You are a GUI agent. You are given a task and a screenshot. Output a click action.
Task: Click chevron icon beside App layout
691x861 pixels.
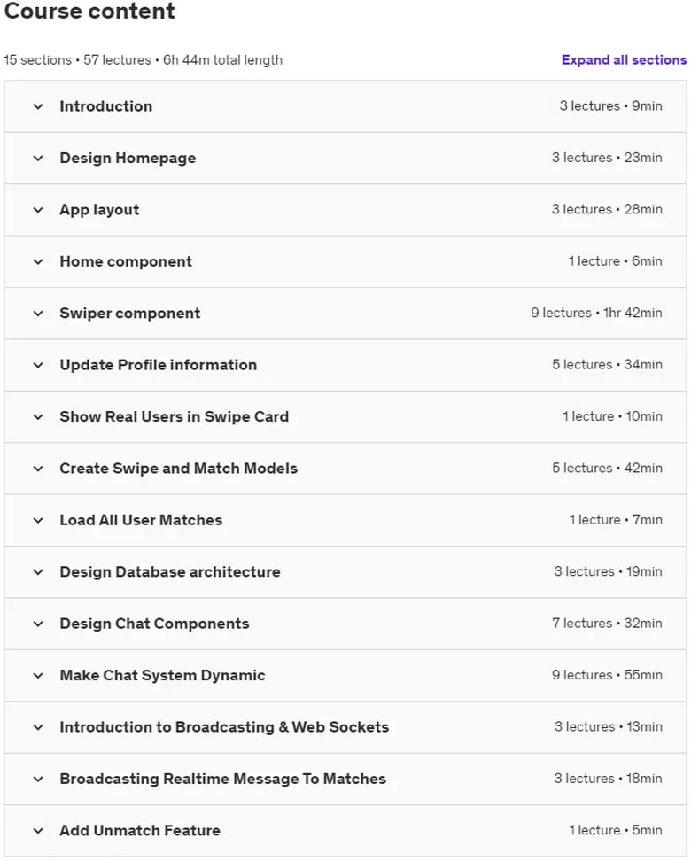(38, 210)
